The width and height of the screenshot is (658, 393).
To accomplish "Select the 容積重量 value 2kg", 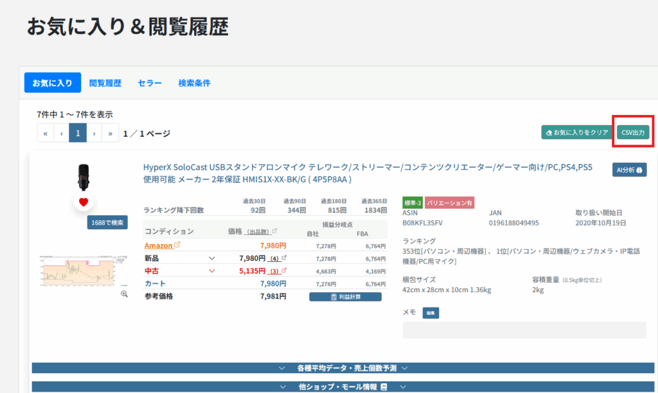I will pyautogui.click(x=538, y=290).
